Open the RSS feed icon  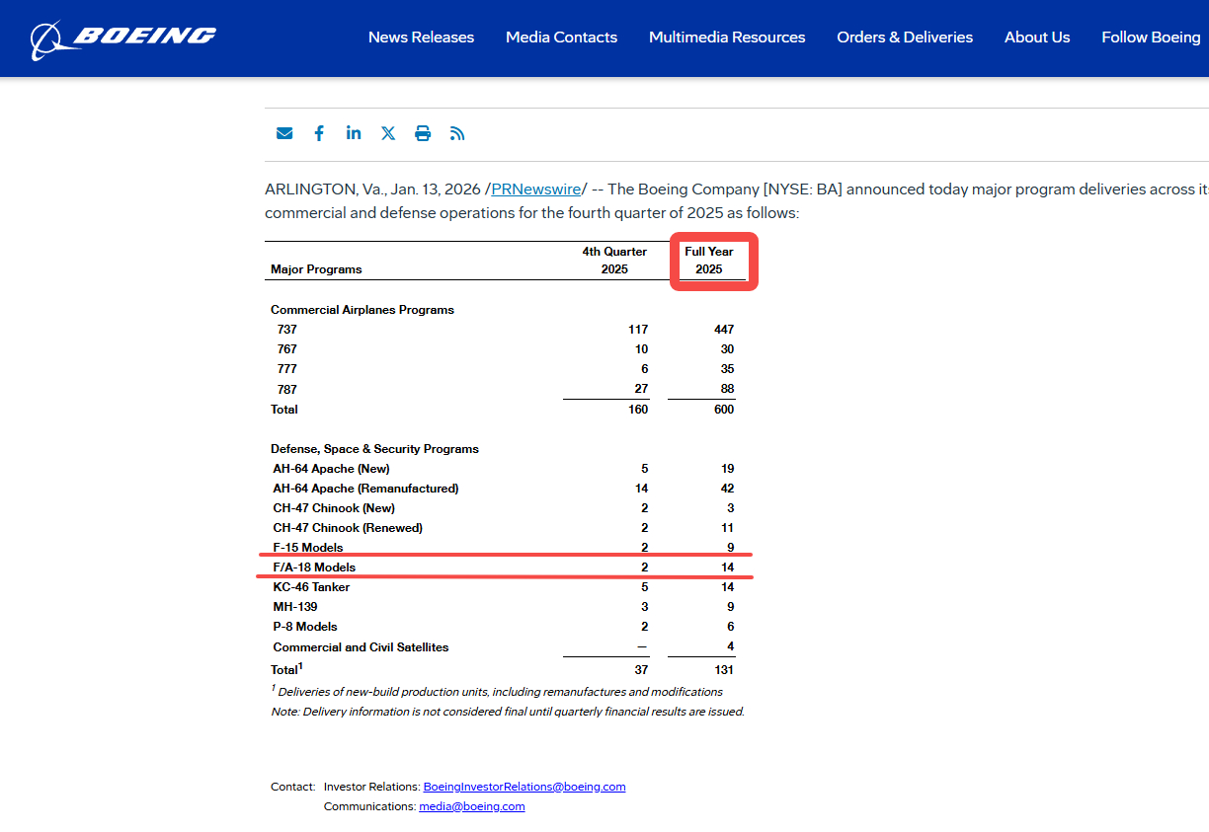point(457,133)
